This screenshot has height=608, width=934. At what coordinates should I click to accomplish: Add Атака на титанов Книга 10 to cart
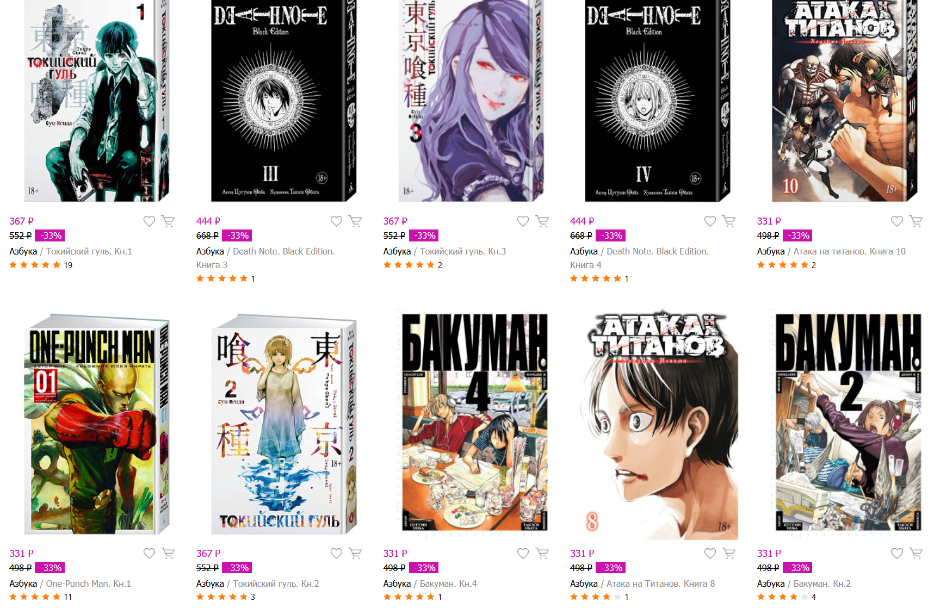[x=916, y=221]
